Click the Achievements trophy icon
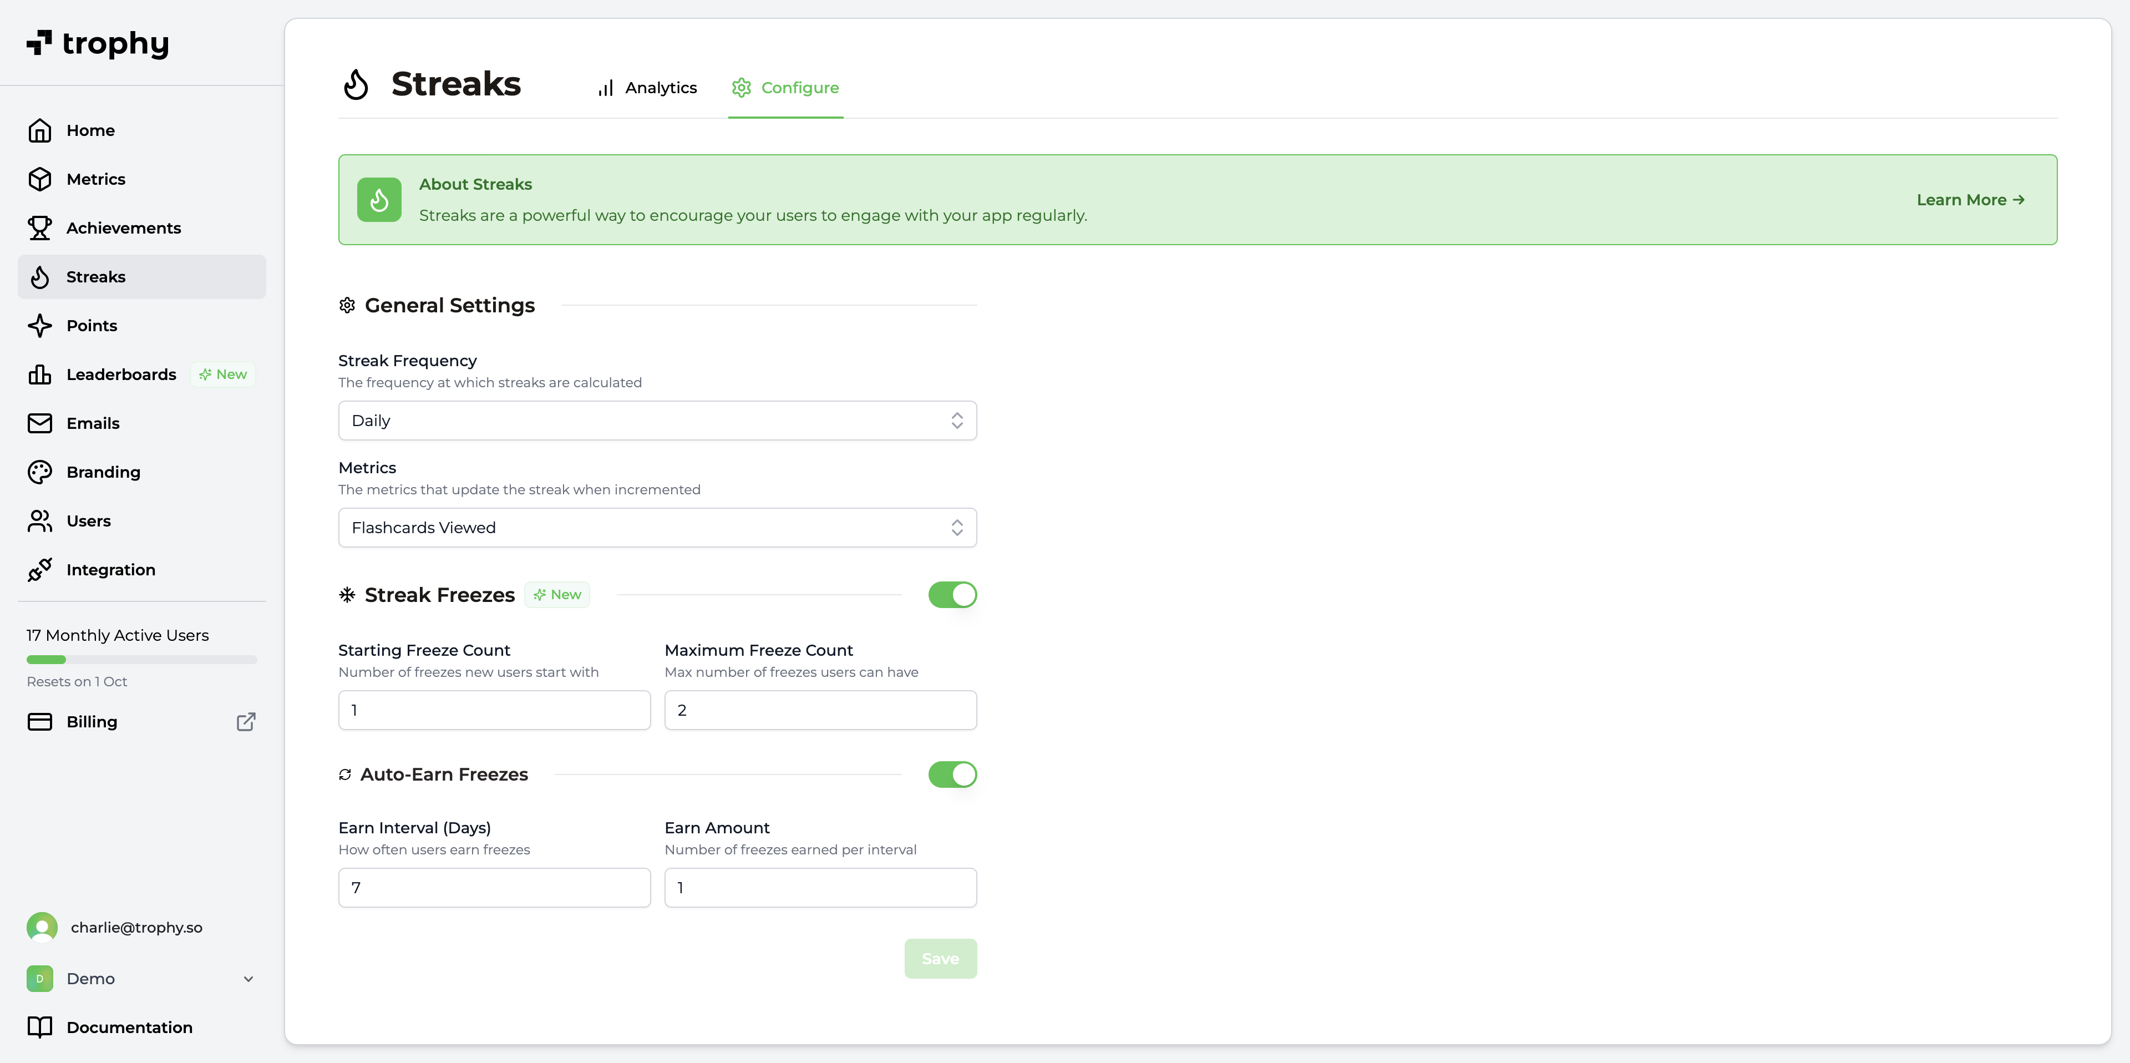The image size is (2130, 1063). tap(40, 229)
